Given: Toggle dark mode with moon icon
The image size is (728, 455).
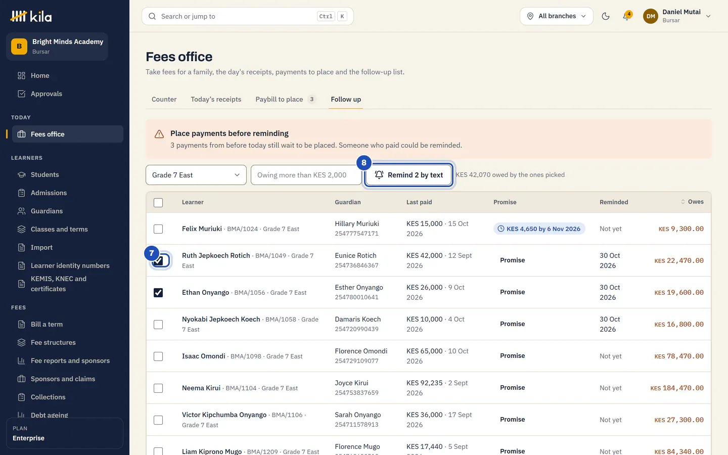Looking at the screenshot, I should pyautogui.click(x=606, y=16).
